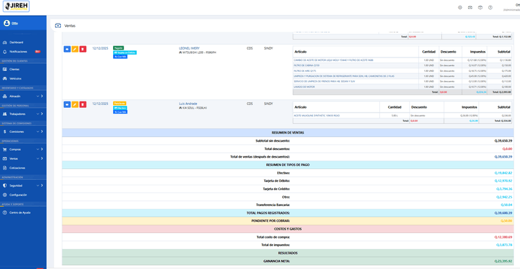Open customer Luis Andrade link
This screenshot has width=520, height=269.
pyautogui.click(x=188, y=104)
